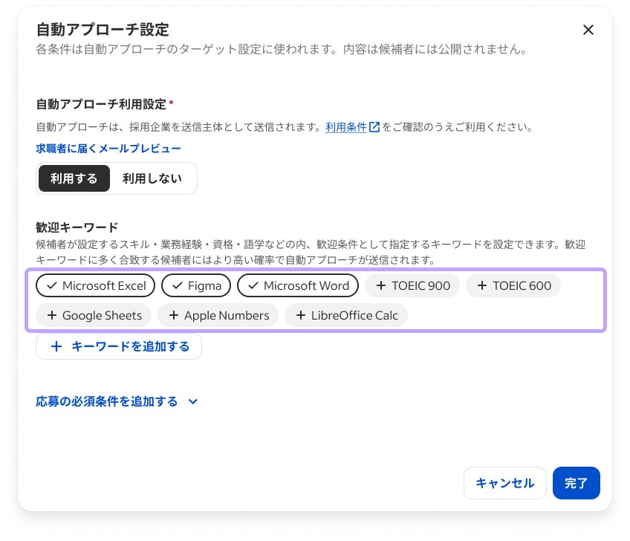This screenshot has height=541, width=630.
Task: Click the checkmark icon on Figma chip
Action: coord(177,285)
